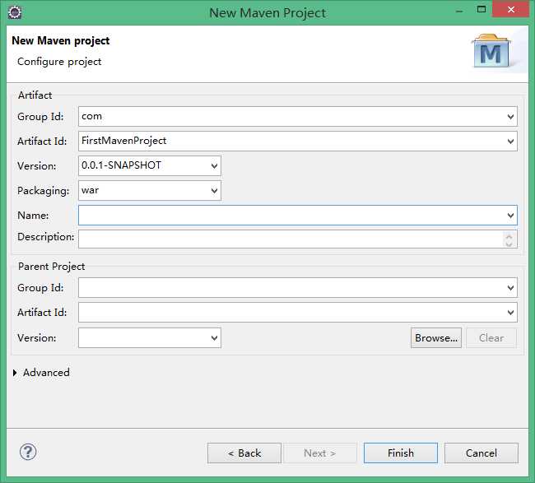Viewport: 535px width, 483px height.
Task: Click the 'New Maven project' heading
Action: point(60,41)
